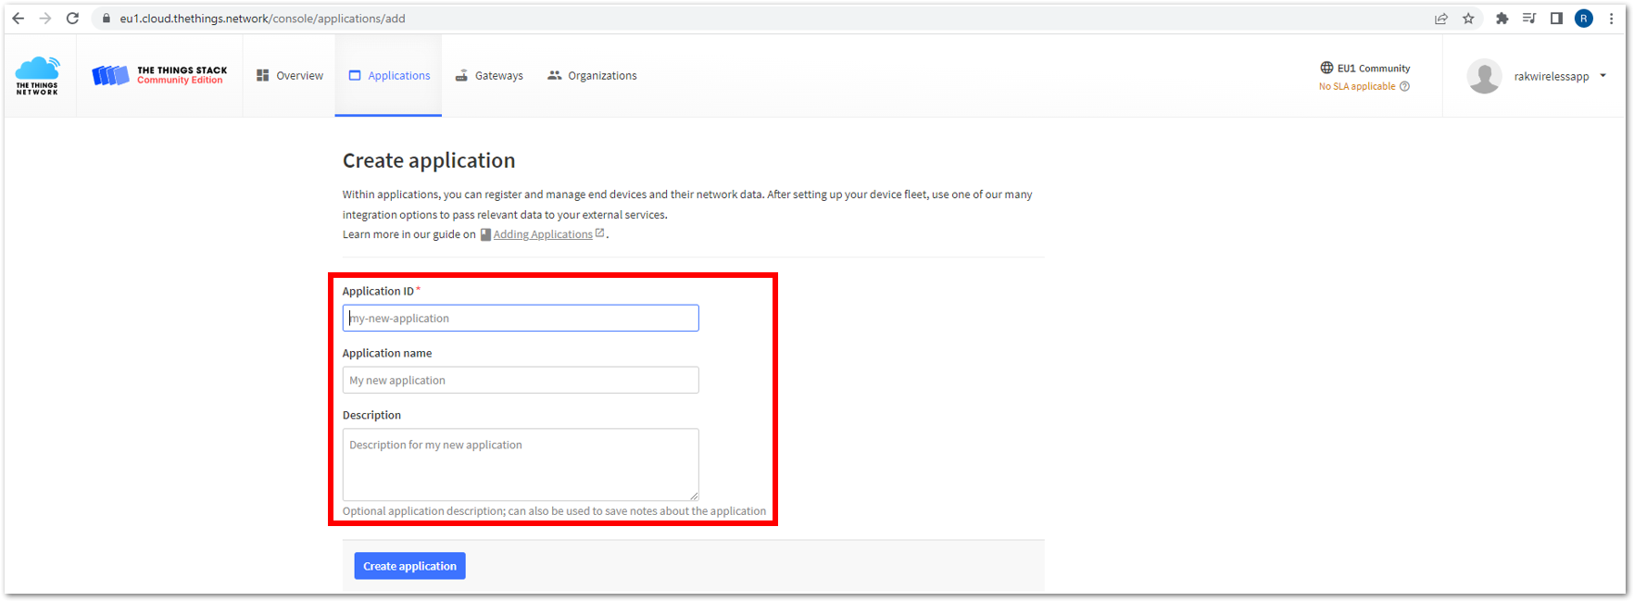
Task: Click the EU1 Community globe icon
Action: coord(1326,68)
